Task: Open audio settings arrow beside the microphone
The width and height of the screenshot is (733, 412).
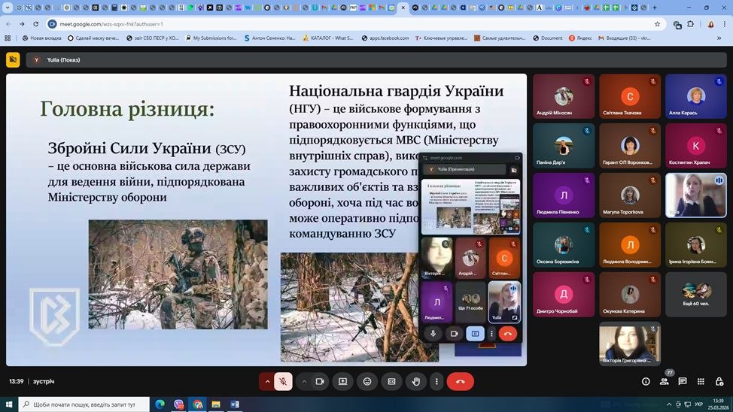Action: [x=266, y=381]
